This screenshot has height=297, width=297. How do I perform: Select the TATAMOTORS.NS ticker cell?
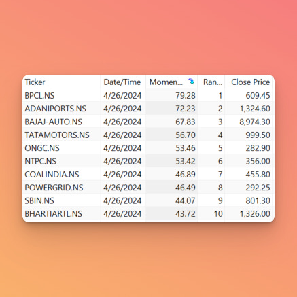pyautogui.click(x=57, y=135)
